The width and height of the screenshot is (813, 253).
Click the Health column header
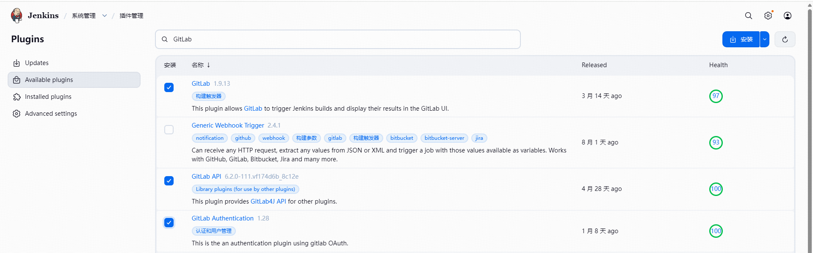click(719, 65)
